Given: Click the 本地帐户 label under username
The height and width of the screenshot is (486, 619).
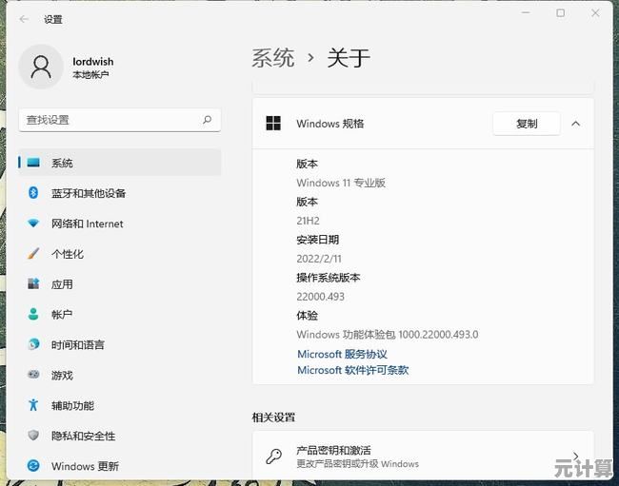Looking at the screenshot, I should pyautogui.click(x=90, y=74).
